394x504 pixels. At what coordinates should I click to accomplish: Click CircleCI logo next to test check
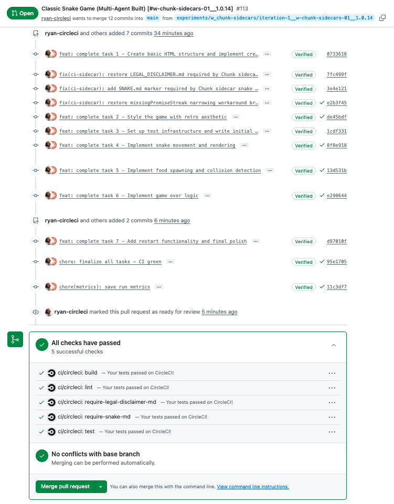(51, 432)
